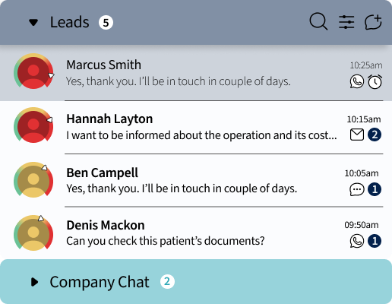The height and width of the screenshot is (304, 392).
Task: Click the Leads count badge 5
Action: pos(106,23)
